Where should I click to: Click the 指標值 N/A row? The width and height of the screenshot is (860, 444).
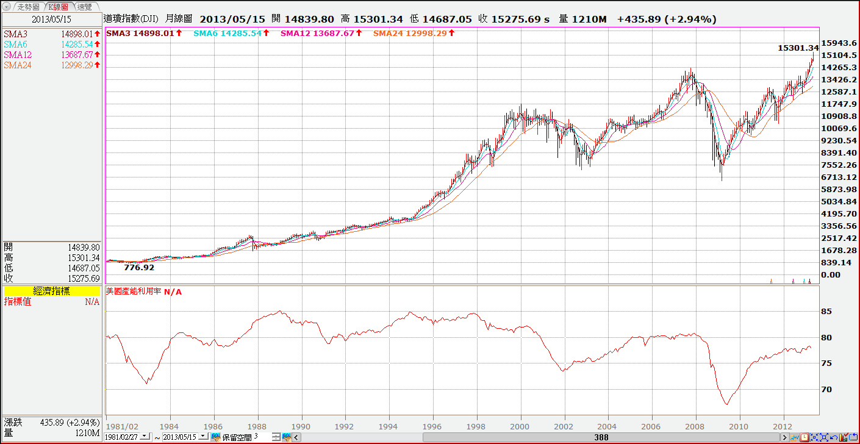click(x=51, y=302)
